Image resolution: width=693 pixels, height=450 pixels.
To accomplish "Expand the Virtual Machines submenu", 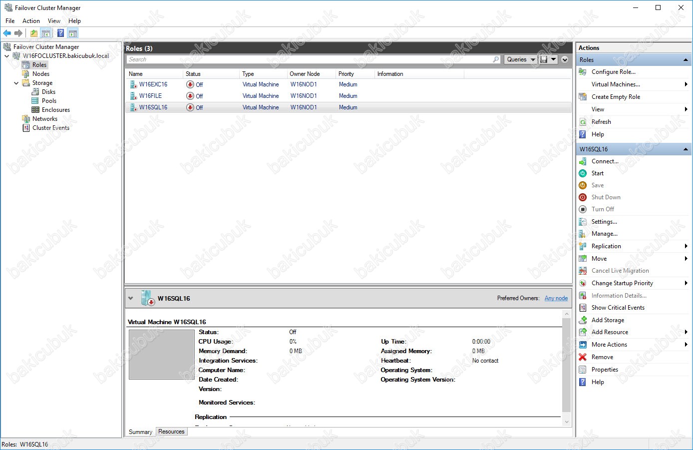I will [687, 84].
